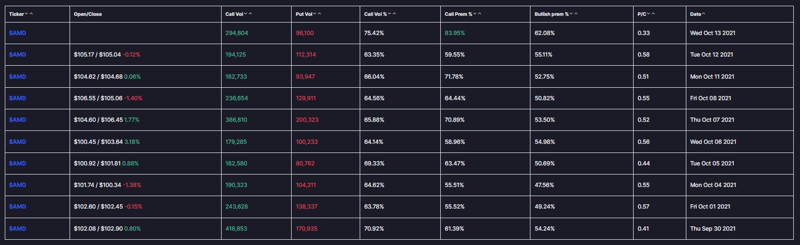Sort Bullish prem % column descending
Image resolution: width=800 pixels, height=245 pixels.
(x=571, y=14)
